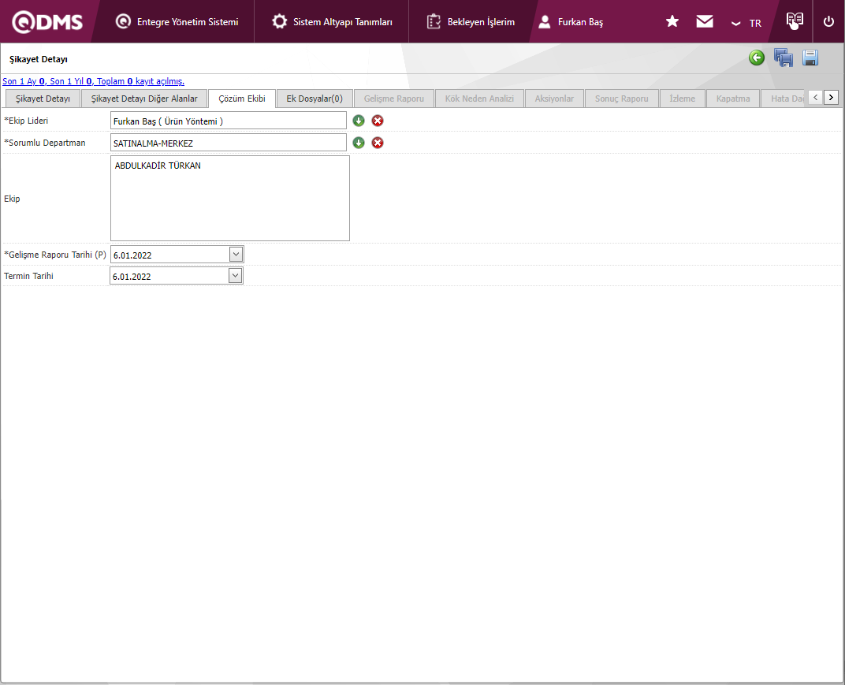845x685 pixels.
Task: Click the Ekip Lideri input field
Action: (x=229, y=121)
